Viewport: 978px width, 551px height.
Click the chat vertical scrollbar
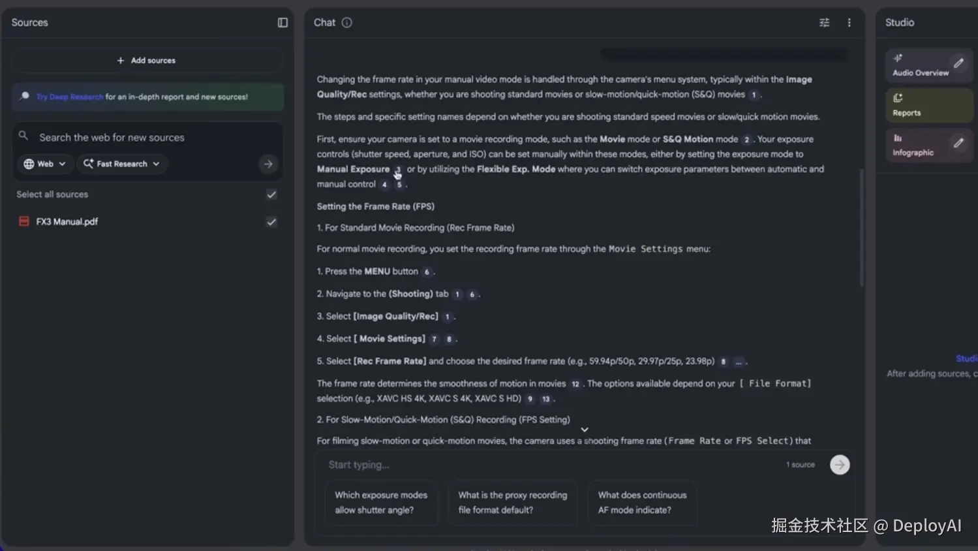click(x=861, y=228)
